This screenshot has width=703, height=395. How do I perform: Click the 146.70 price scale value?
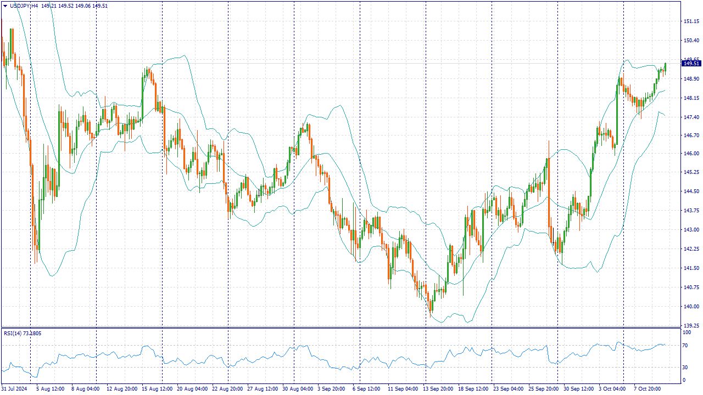click(x=691, y=135)
